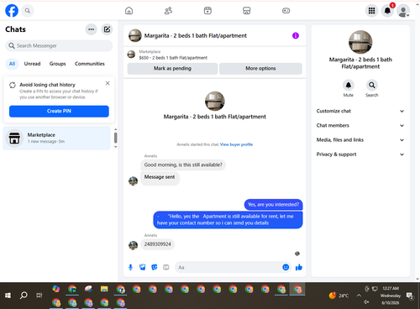This screenshot has width=420, height=309.
Task: Click the More options button
Action: click(x=260, y=69)
